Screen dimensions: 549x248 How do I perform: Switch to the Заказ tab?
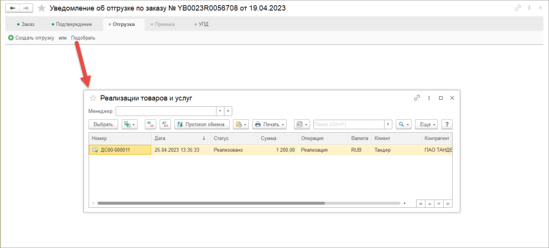(25, 24)
